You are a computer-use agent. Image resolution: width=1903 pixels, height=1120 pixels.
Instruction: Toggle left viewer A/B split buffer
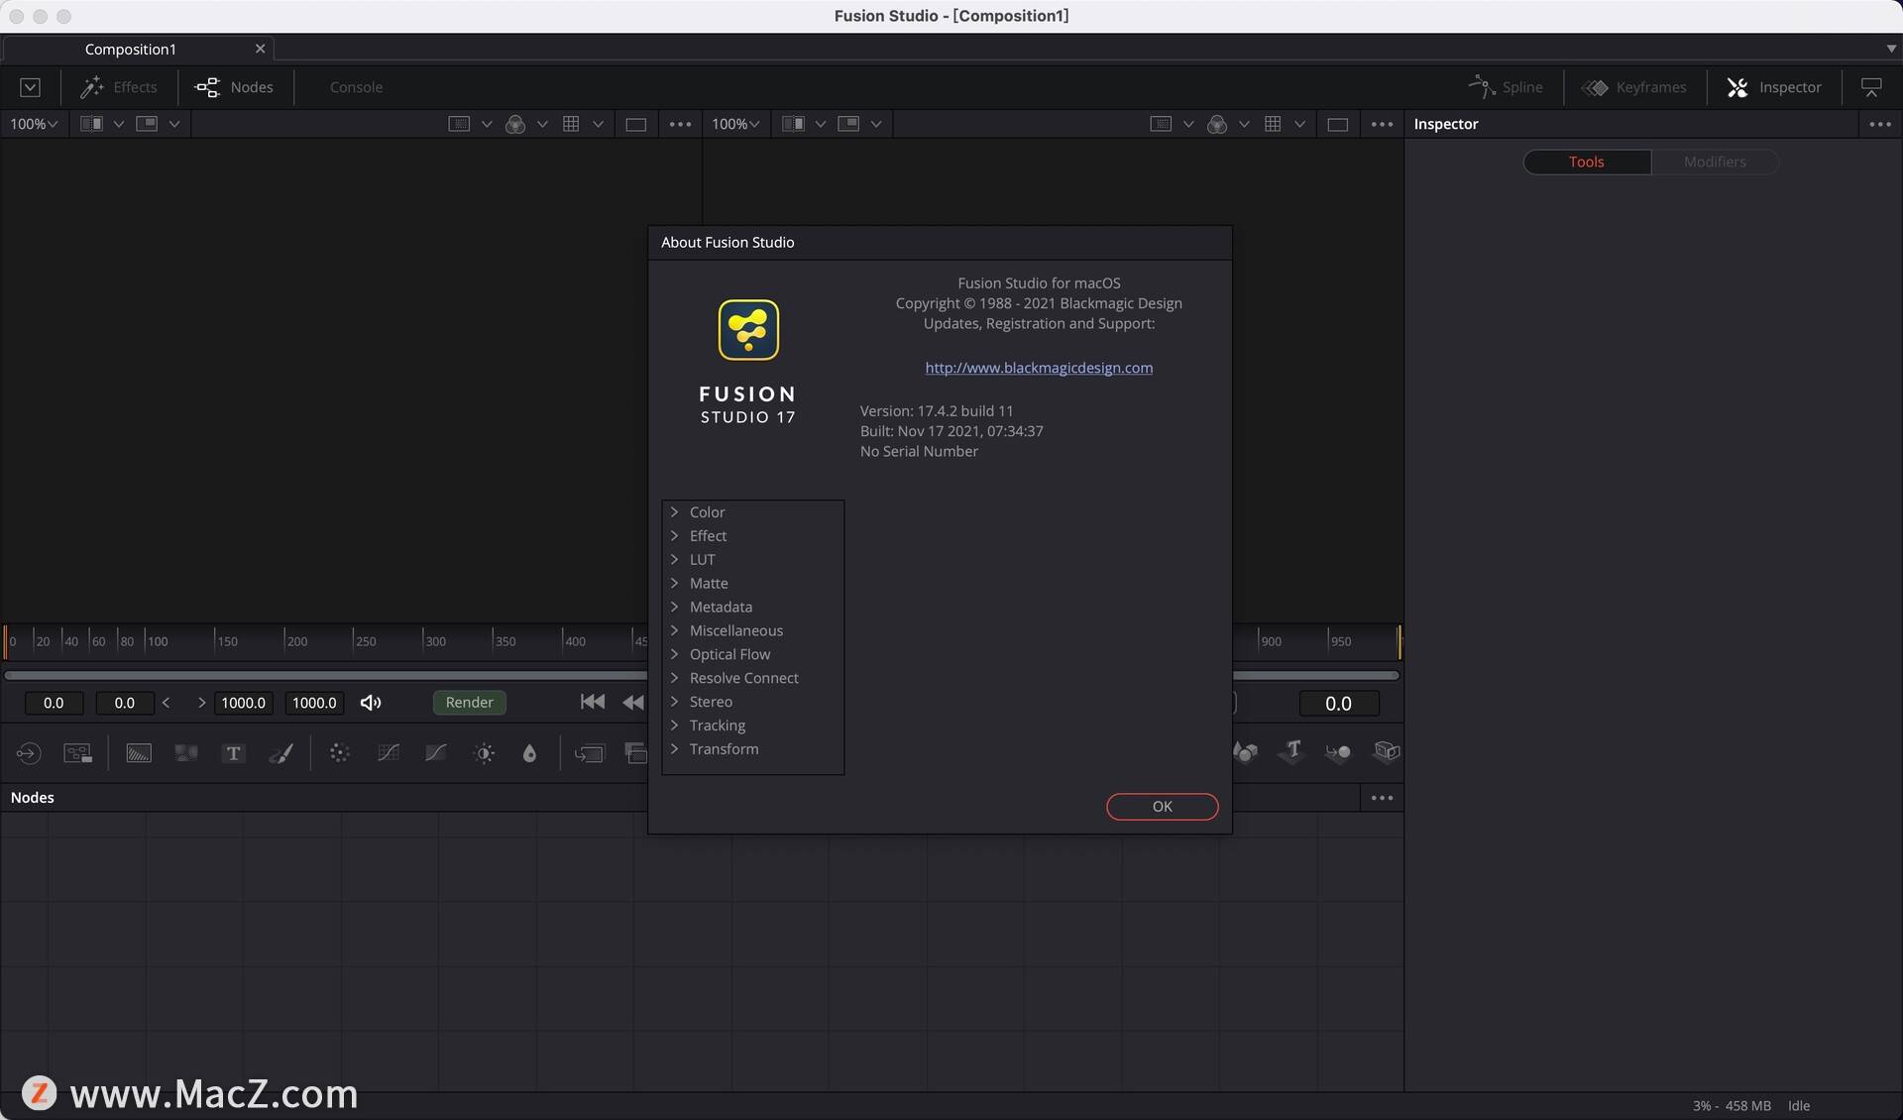[91, 124]
